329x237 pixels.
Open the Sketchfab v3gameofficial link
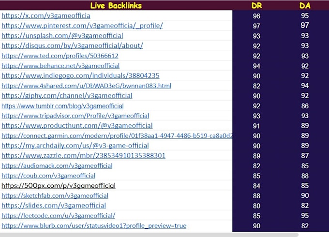click(55, 196)
